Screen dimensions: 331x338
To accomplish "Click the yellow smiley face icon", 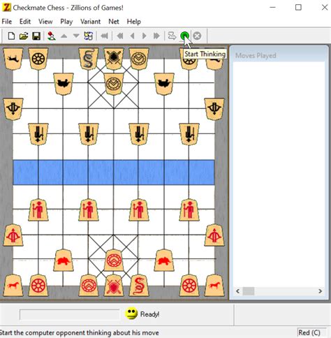I will tap(131, 314).
